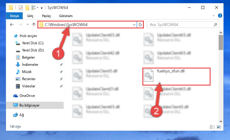
Task: Open the Help question mark icon
Action: click(x=220, y=16)
